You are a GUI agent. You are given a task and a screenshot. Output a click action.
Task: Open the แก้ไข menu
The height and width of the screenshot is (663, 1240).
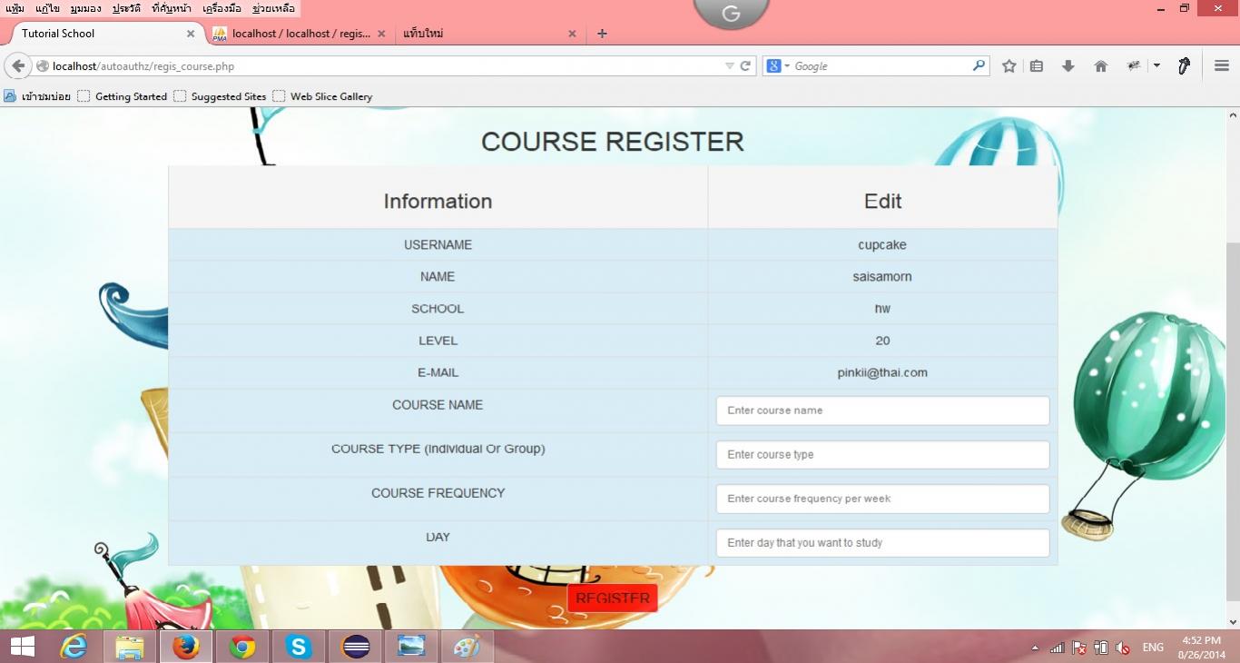tap(48, 8)
